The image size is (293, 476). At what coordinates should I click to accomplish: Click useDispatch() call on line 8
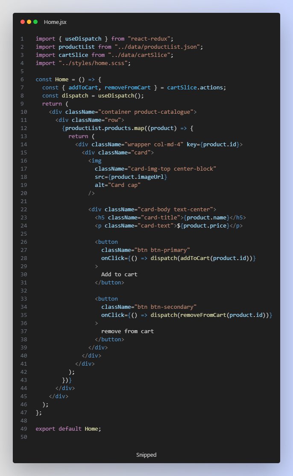[120, 96]
